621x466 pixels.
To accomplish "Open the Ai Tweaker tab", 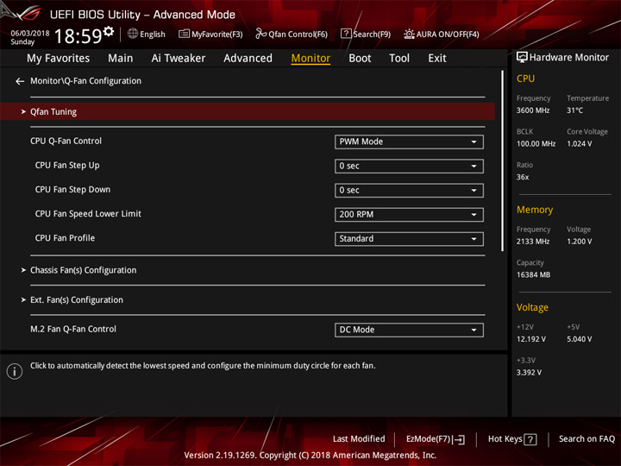I will 179,59.
